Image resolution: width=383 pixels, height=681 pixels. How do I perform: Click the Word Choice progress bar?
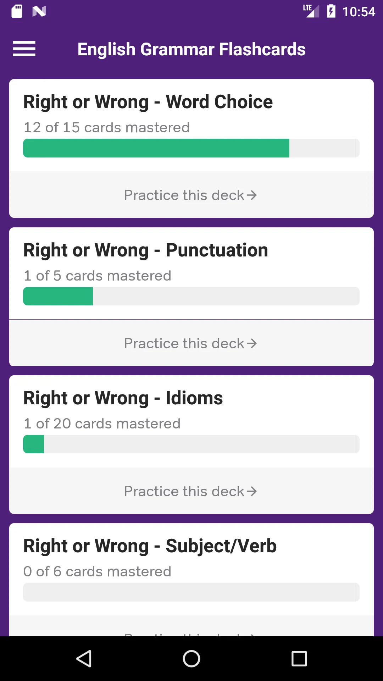point(191,148)
